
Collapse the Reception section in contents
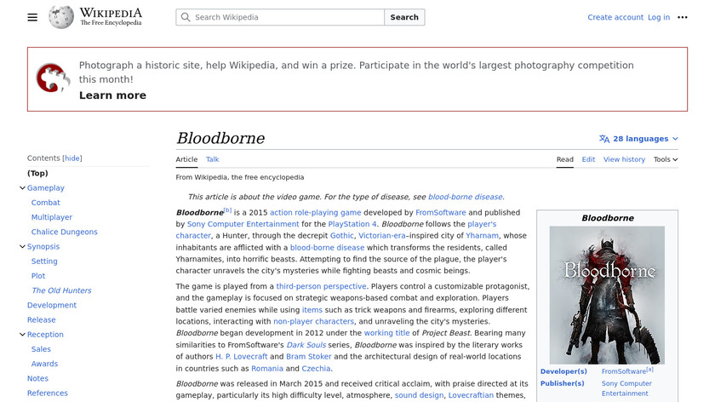point(22,335)
